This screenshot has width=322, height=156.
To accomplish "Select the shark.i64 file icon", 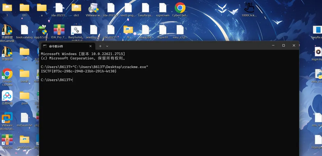I will [145, 30].
